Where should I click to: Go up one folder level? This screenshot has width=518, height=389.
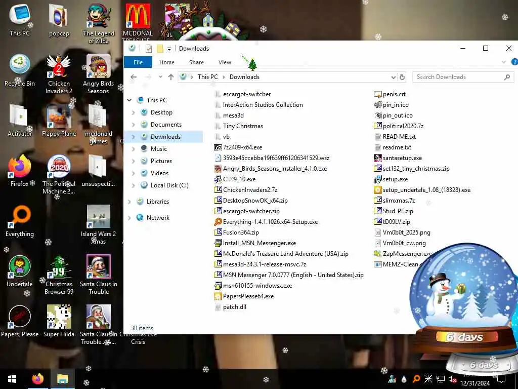[x=171, y=77]
